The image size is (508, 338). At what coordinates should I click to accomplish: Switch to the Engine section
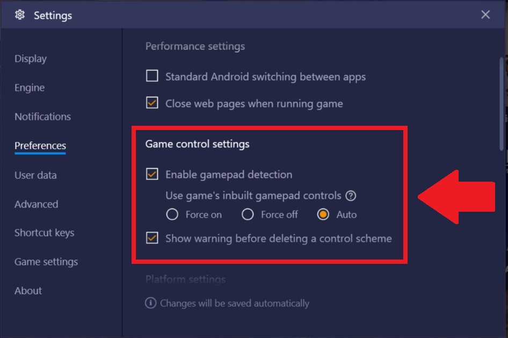pos(30,88)
